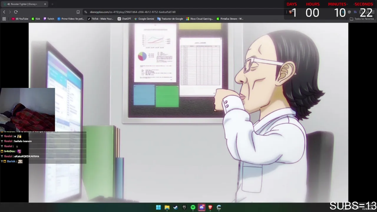Image resolution: width=377 pixels, height=212 pixels.
Task: Open the Google Gemini bookmark
Action: pos(144,19)
